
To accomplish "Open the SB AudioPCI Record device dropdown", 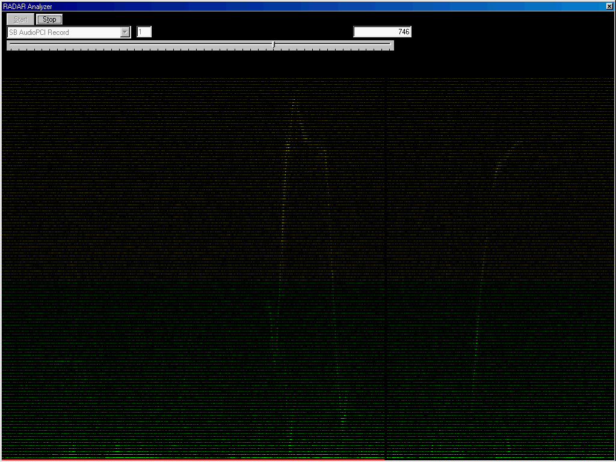I will tap(69, 32).
